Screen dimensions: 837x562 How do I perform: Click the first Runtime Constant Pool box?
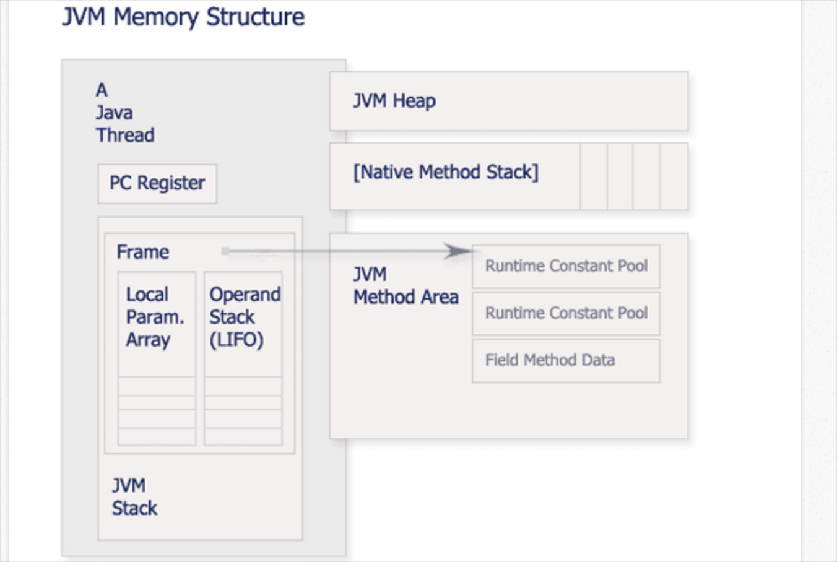pos(566,266)
